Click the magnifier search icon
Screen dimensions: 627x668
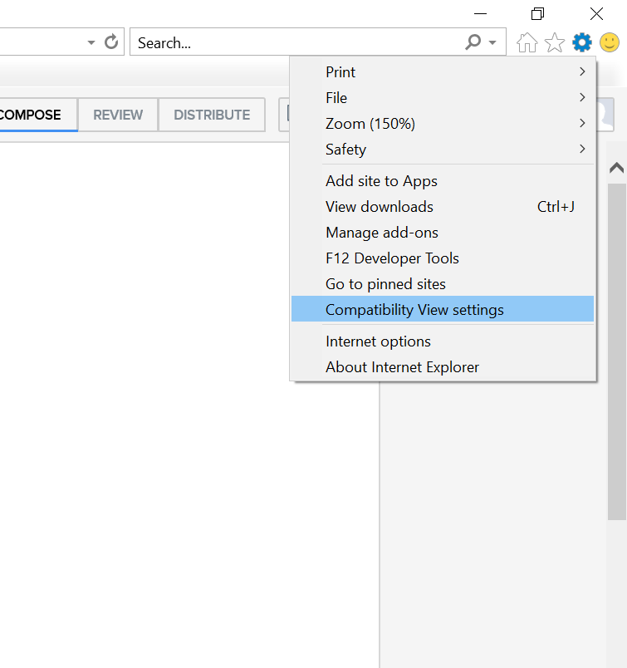tap(473, 42)
